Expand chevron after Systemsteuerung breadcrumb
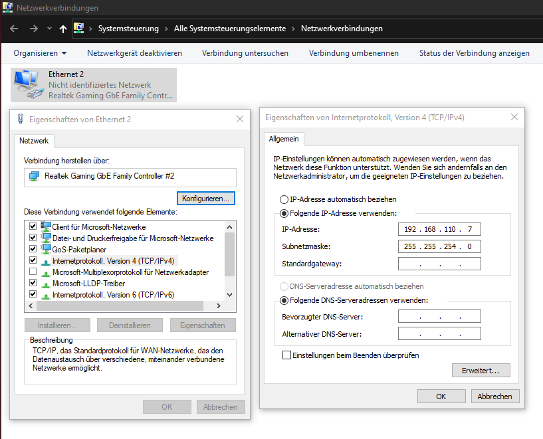This screenshot has width=543, height=439. click(166, 29)
